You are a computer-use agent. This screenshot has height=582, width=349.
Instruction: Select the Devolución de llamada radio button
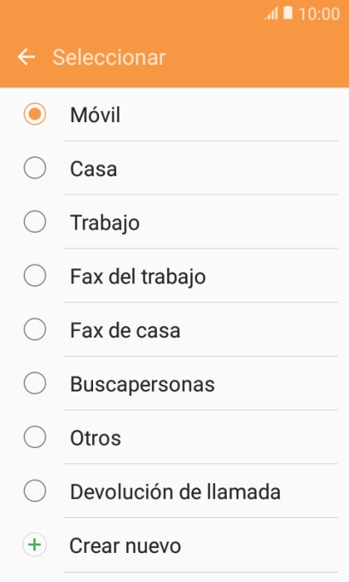pos(35,491)
